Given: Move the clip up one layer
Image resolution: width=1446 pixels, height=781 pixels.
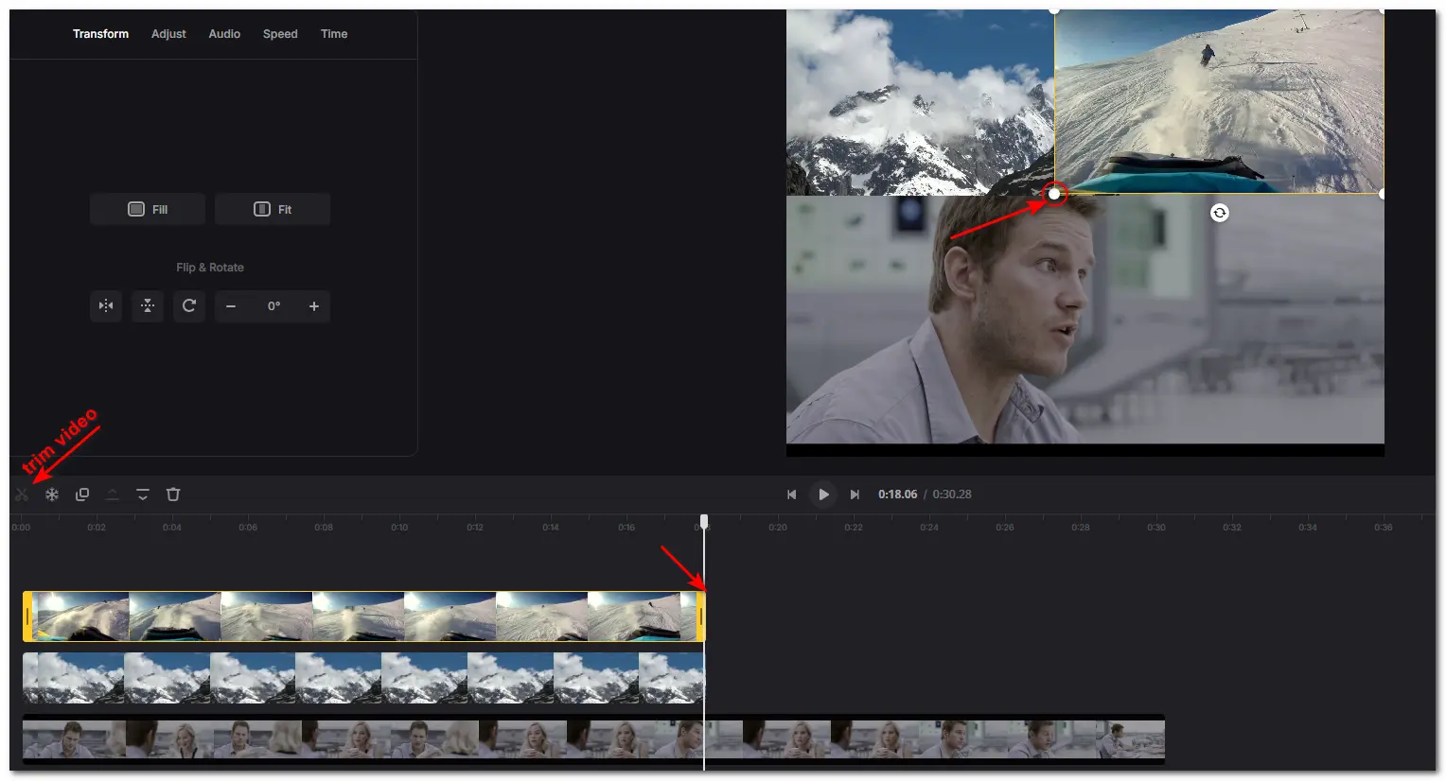Looking at the screenshot, I should coord(113,495).
